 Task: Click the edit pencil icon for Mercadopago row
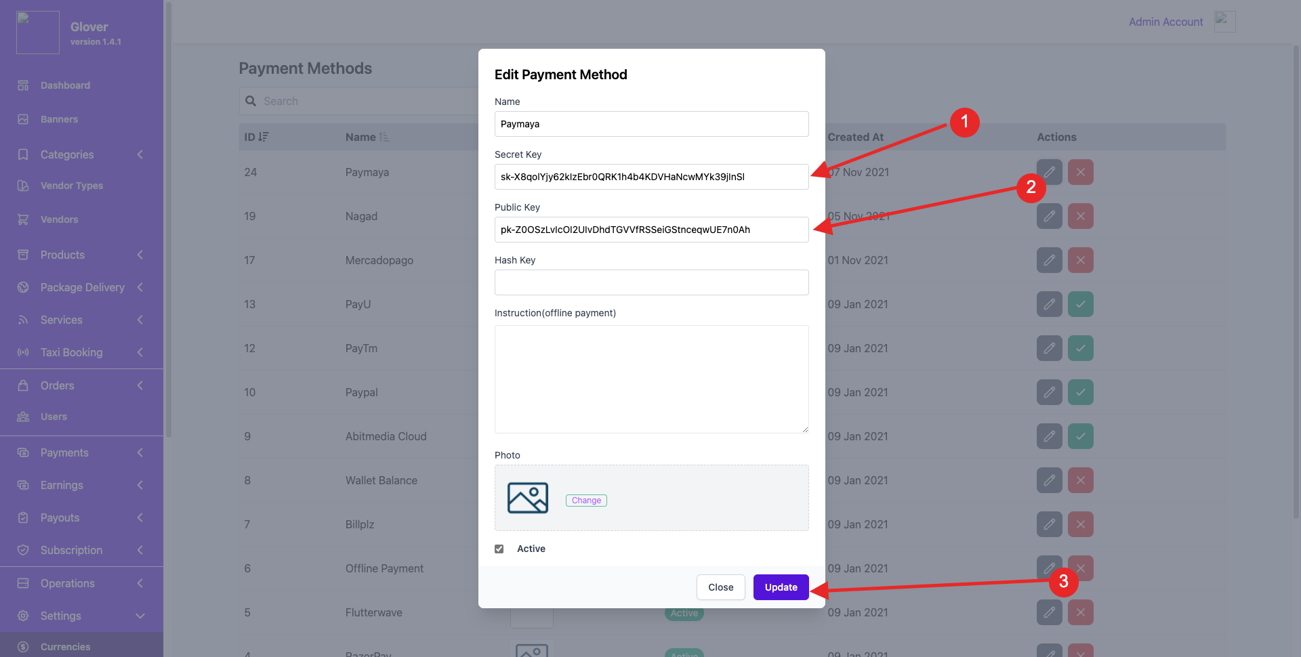(1049, 260)
